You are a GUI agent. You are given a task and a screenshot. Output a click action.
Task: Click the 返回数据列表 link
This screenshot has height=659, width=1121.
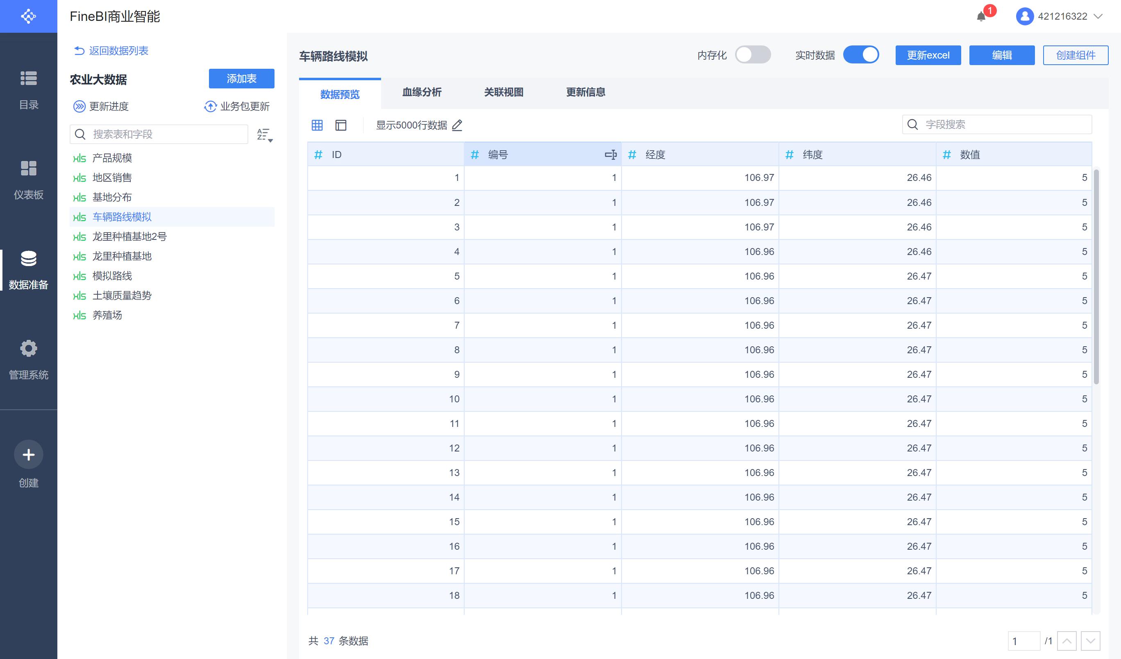click(x=111, y=51)
